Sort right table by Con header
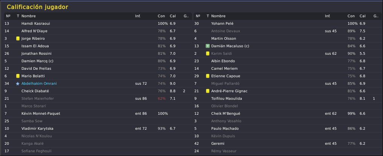 point(351,16)
